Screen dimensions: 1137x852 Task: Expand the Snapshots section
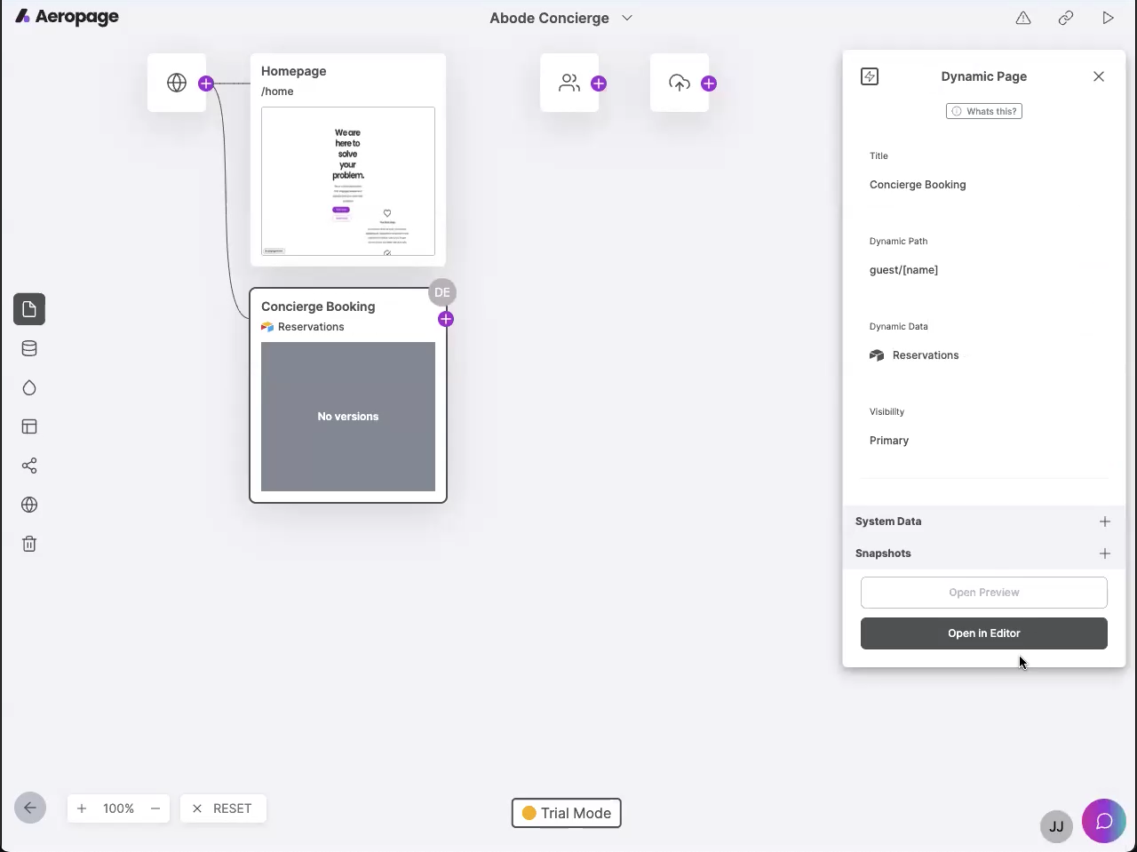983,553
